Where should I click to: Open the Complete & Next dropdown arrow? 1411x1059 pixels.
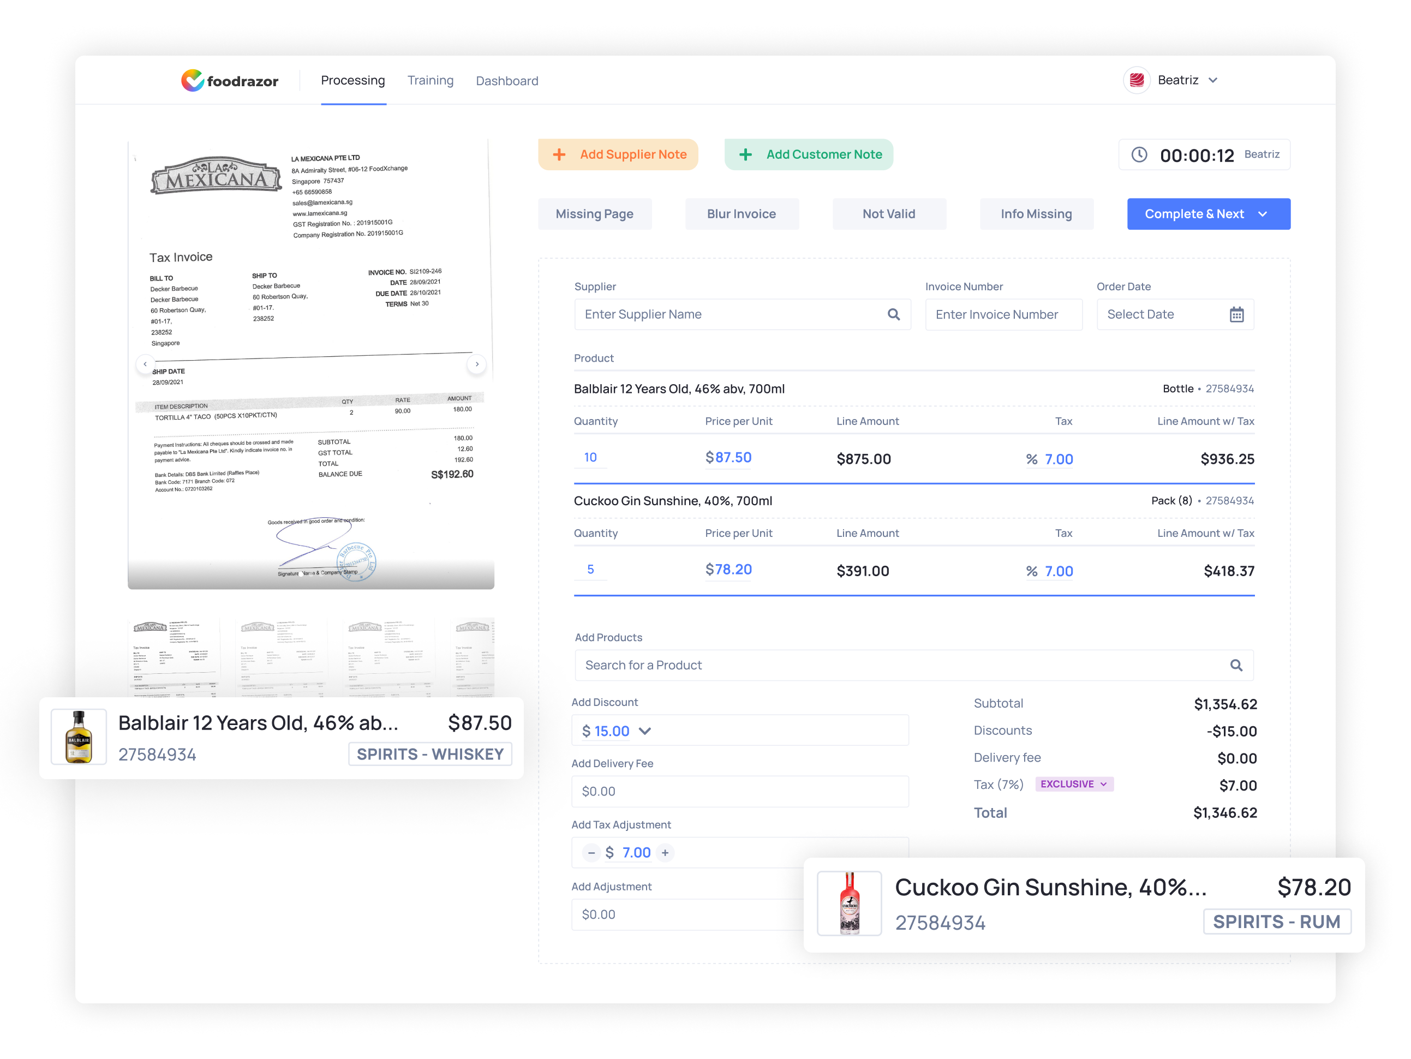coord(1263,214)
